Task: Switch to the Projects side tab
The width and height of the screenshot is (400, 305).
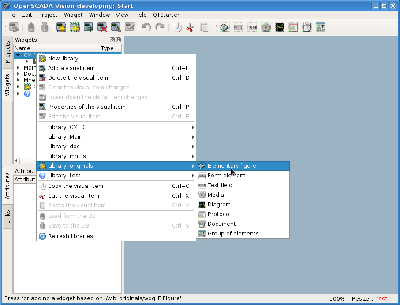Action: pyautogui.click(x=7, y=52)
